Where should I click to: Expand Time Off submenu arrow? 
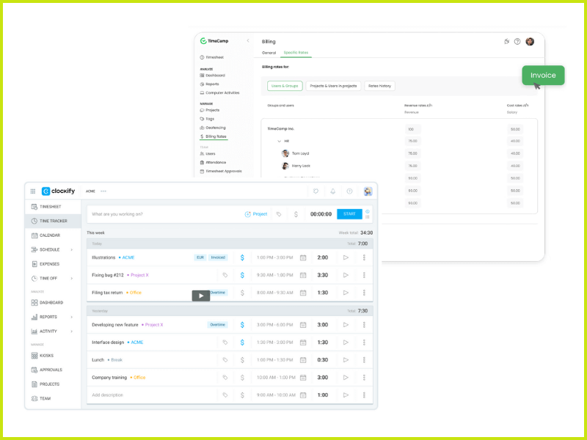(x=71, y=279)
